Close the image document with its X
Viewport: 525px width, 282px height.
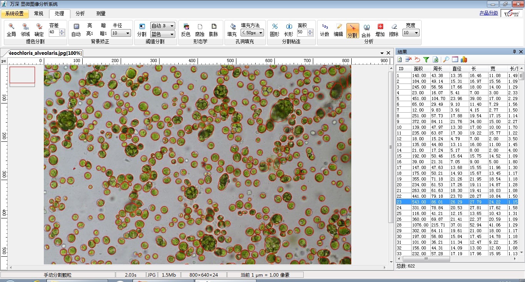click(x=389, y=53)
